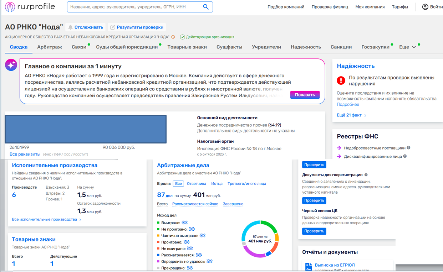This screenshot has height=272, width=443.
Task: Expand the Еще menu in tabs
Action: pyautogui.click(x=408, y=47)
